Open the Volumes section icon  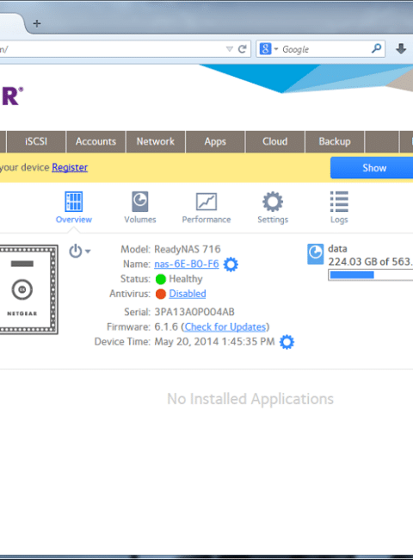(139, 202)
